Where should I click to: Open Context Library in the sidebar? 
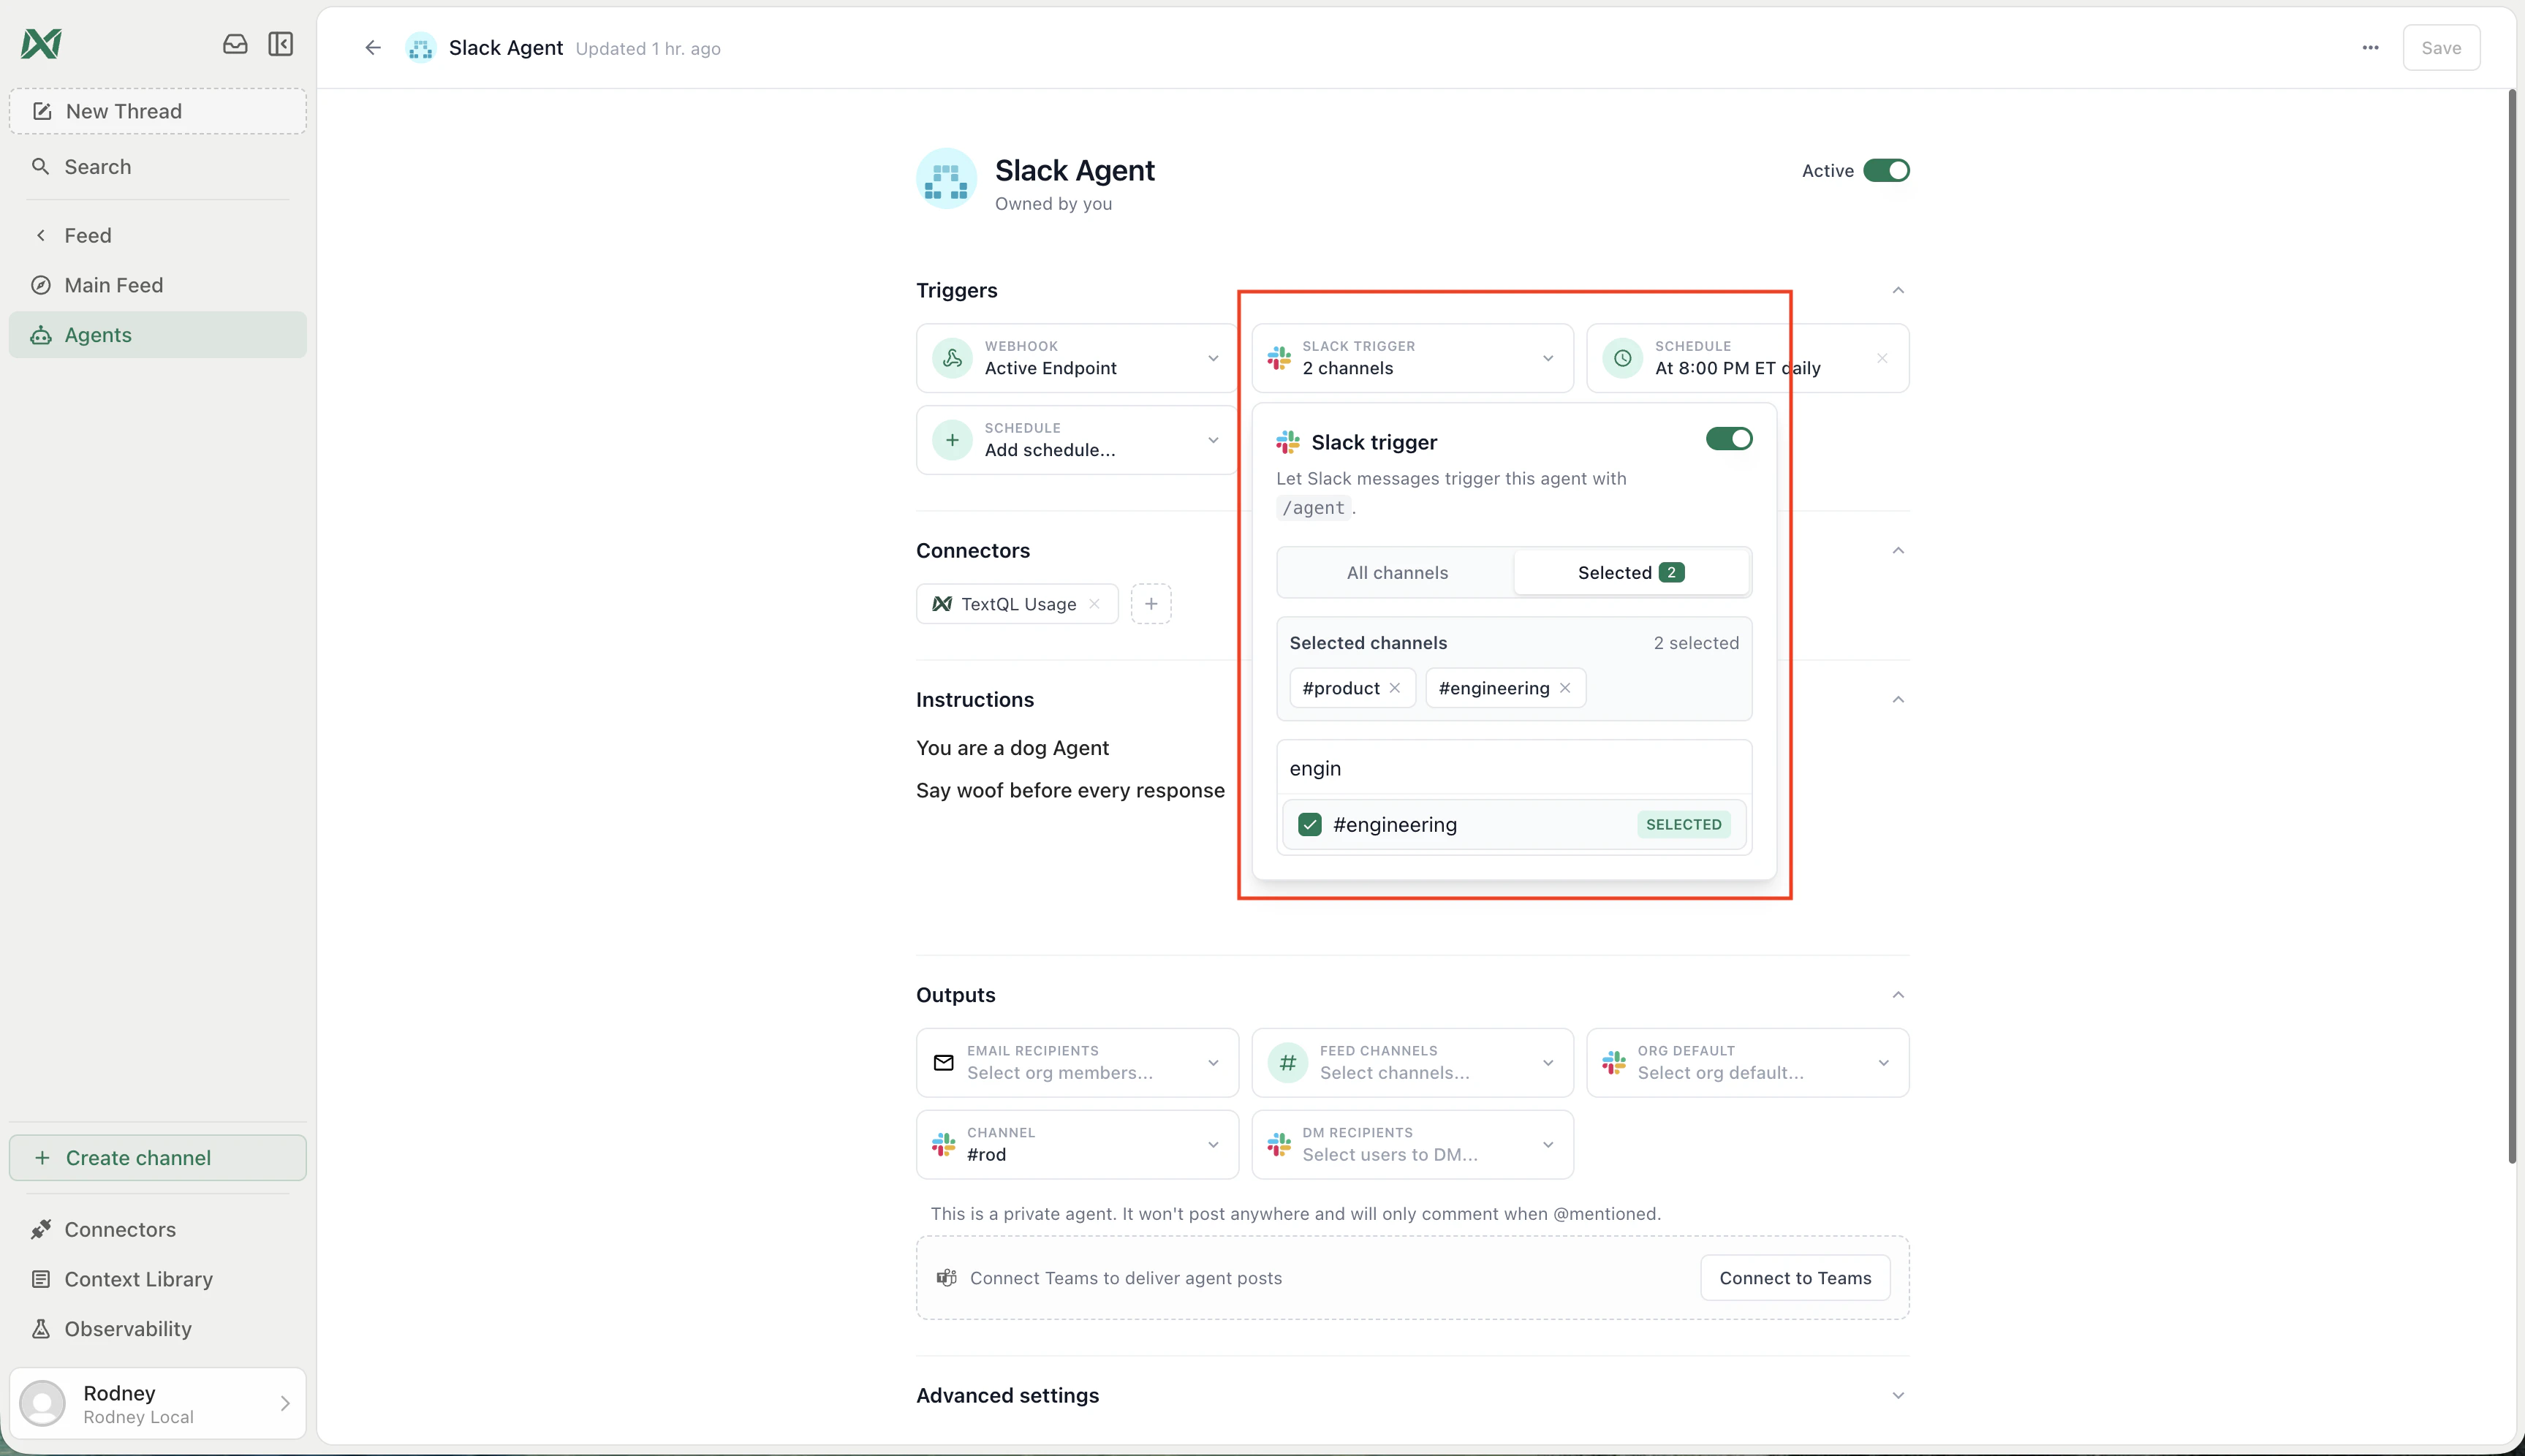pyautogui.click(x=158, y=1279)
